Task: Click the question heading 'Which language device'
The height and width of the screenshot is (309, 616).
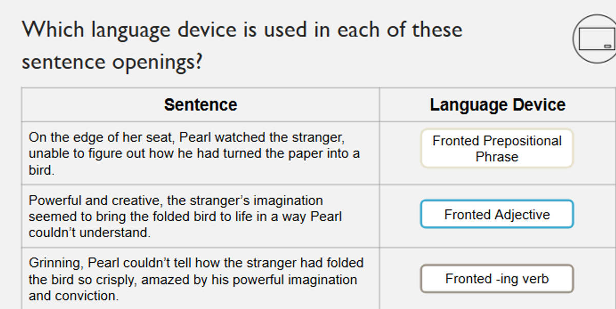Action: pyautogui.click(x=242, y=45)
